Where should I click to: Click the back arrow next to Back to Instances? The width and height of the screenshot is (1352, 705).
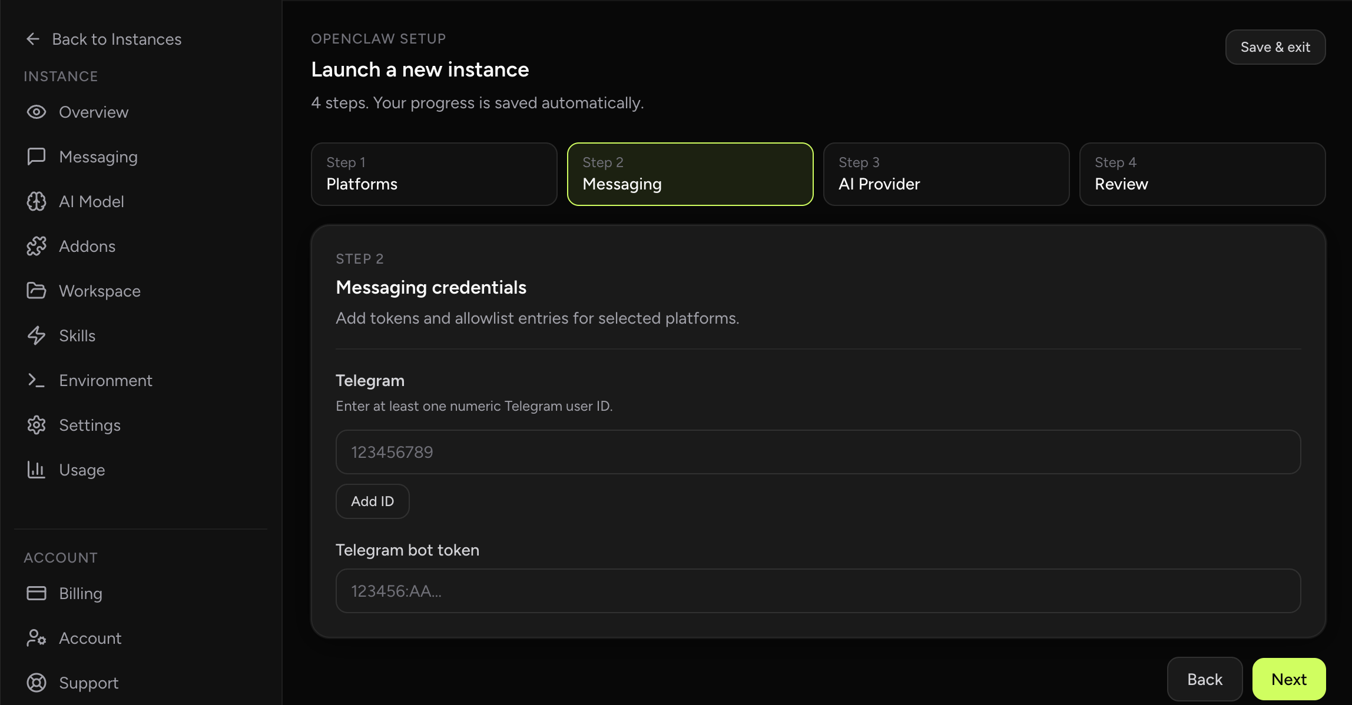click(x=33, y=39)
